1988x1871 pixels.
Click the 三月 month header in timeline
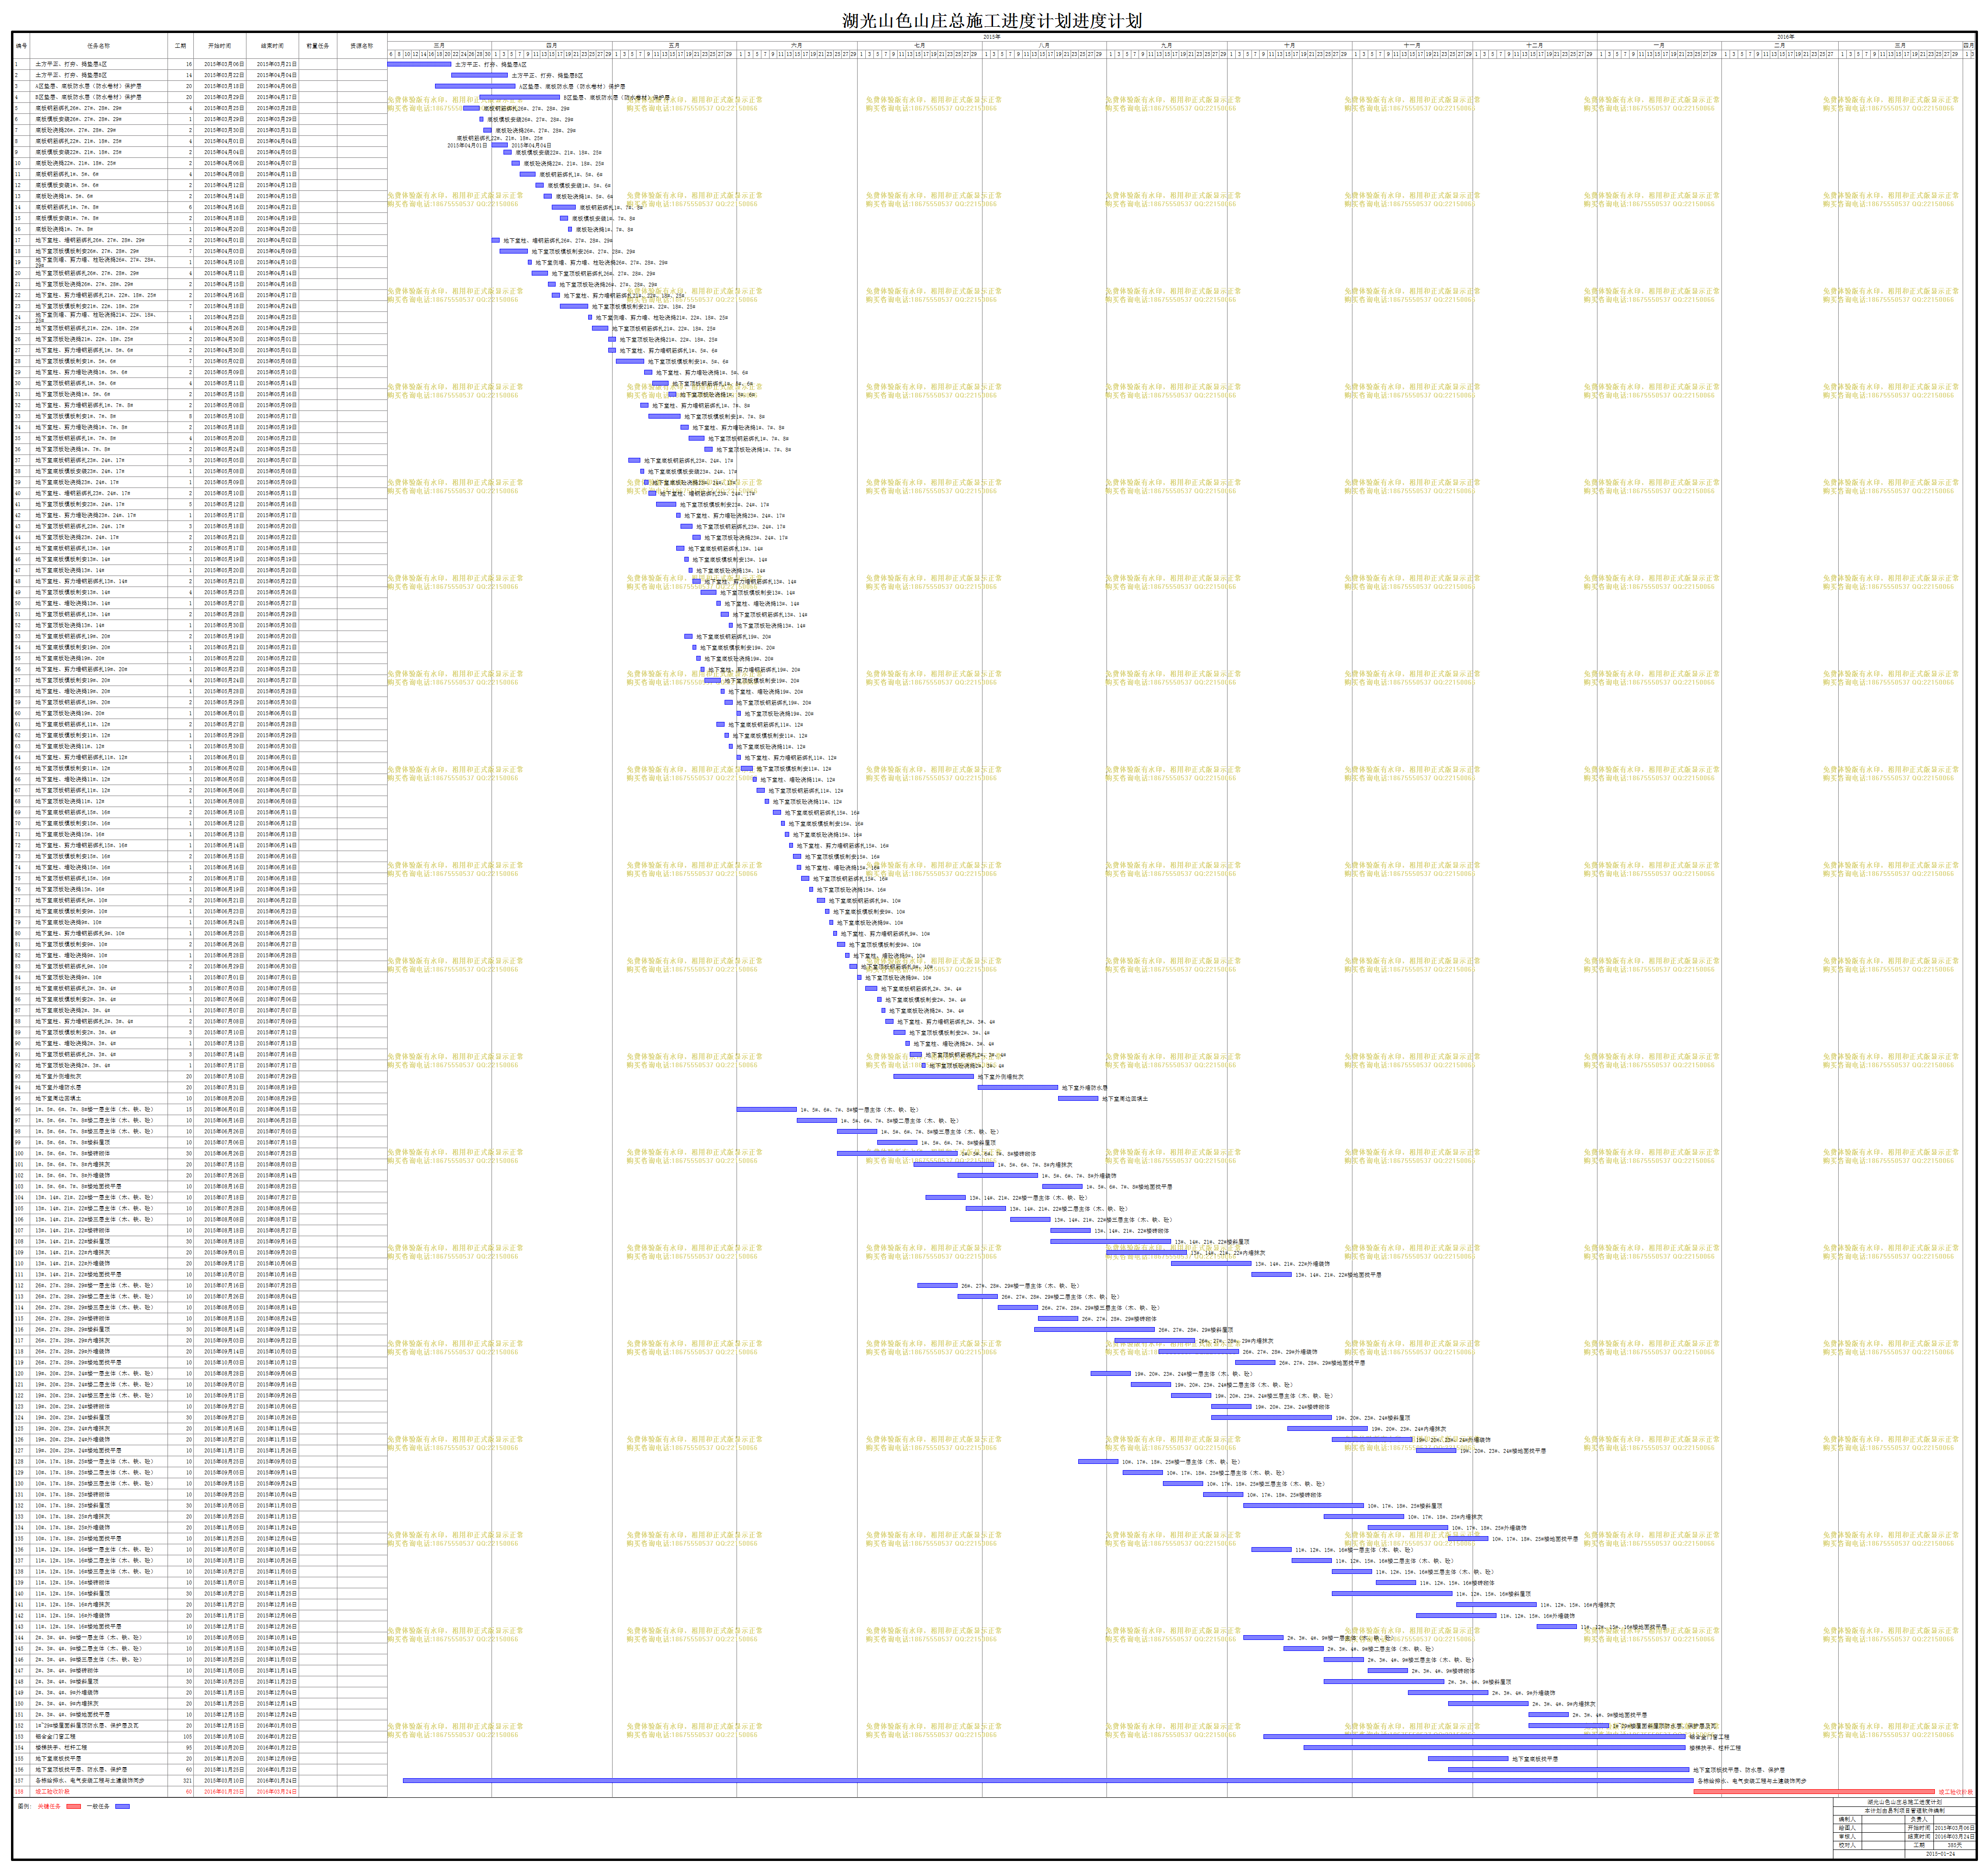tap(439, 45)
